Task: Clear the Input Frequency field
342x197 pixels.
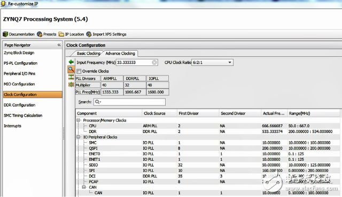Action: 154,62
